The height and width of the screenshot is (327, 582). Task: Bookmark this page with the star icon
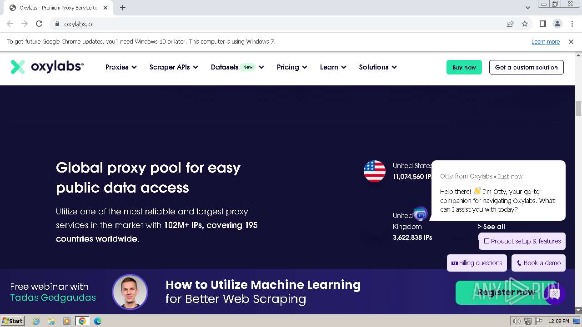(525, 24)
